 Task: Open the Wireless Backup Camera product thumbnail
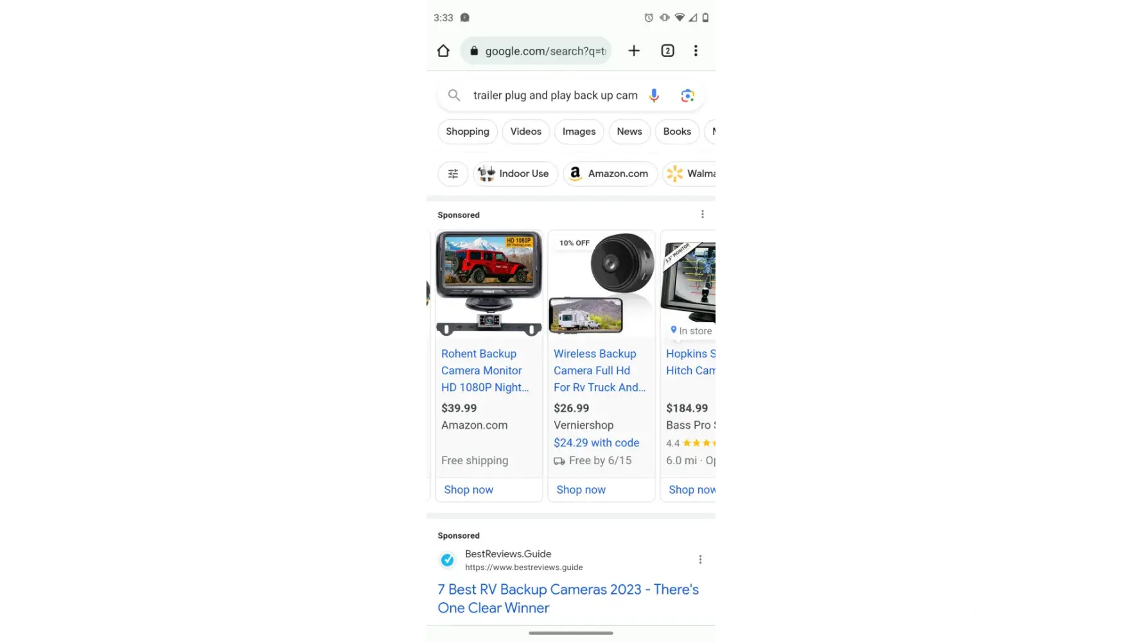point(601,283)
